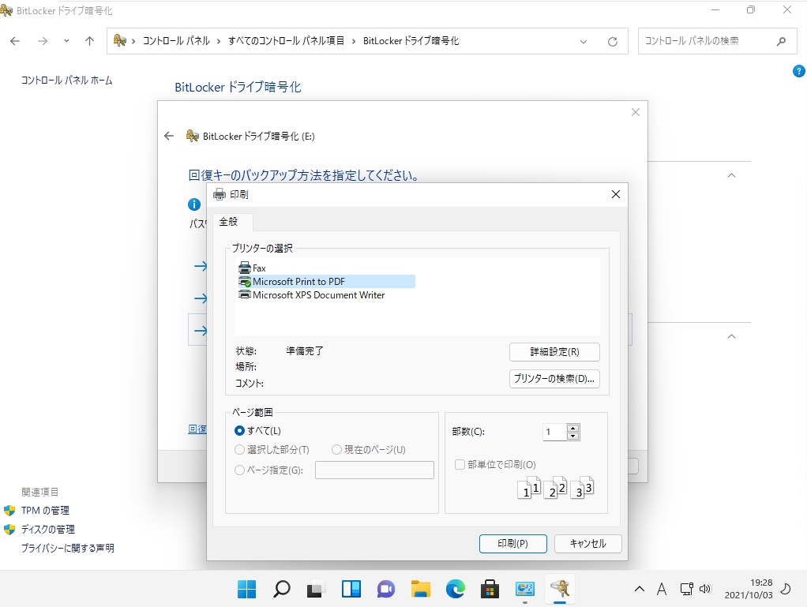The image size is (807, 607).
Task: Open Widgets from the taskbar
Action: click(x=351, y=589)
